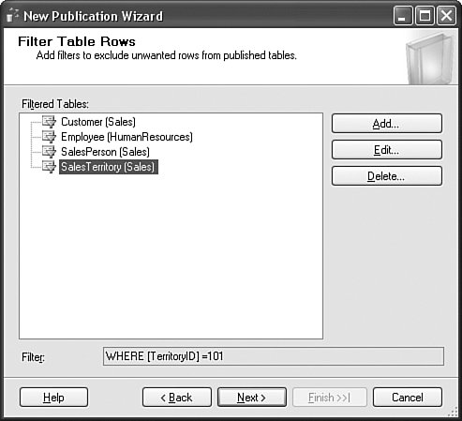The image size is (462, 421).
Task: Select SalesTerritory (Sales) highlighted entry
Action: 109,167
